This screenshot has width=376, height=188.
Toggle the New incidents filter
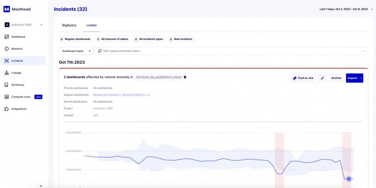pos(181,39)
